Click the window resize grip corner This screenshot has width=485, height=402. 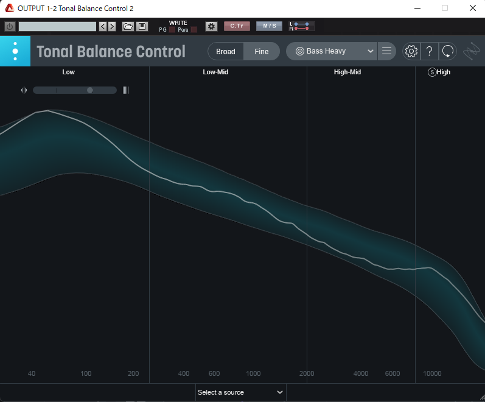click(482, 398)
